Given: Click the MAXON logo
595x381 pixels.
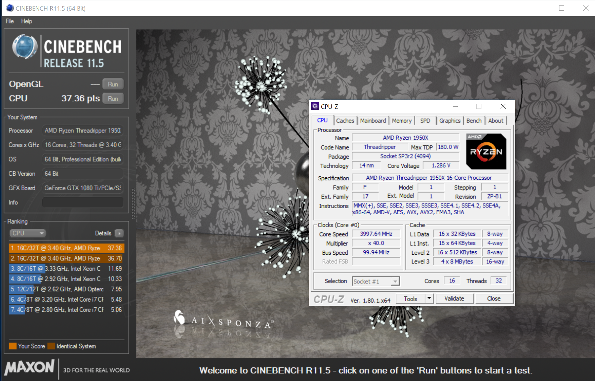Looking at the screenshot, I should click(x=29, y=367).
